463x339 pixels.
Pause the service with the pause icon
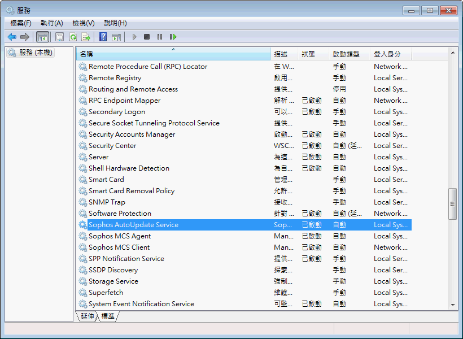pyautogui.click(x=160, y=37)
